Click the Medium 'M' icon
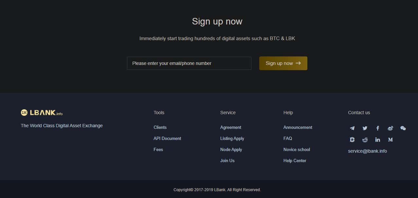Viewport: 418px width, 198px height. 390,140
